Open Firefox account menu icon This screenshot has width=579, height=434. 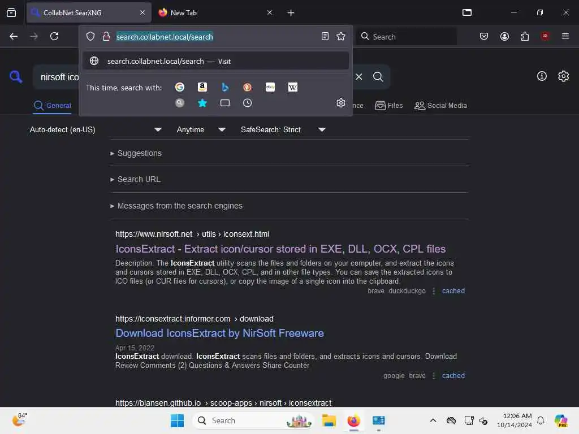504,36
